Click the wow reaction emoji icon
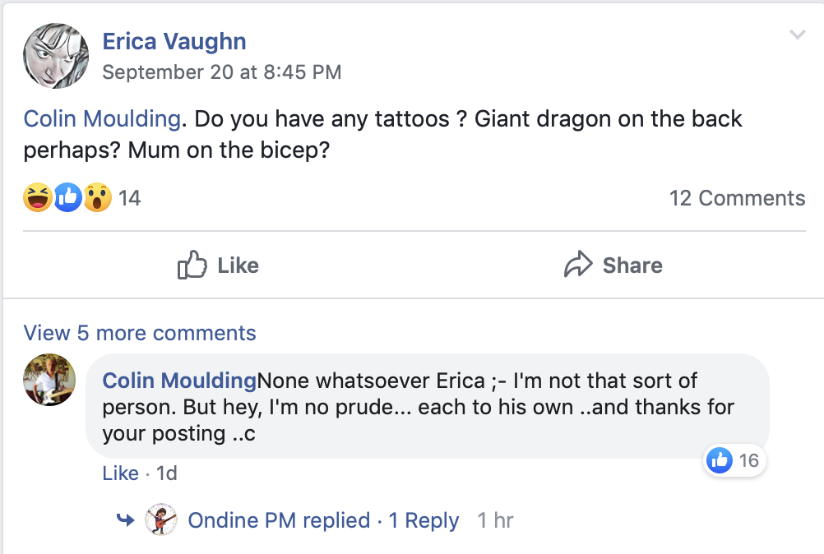The height and width of the screenshot is (554, 824). coord(97,197)
